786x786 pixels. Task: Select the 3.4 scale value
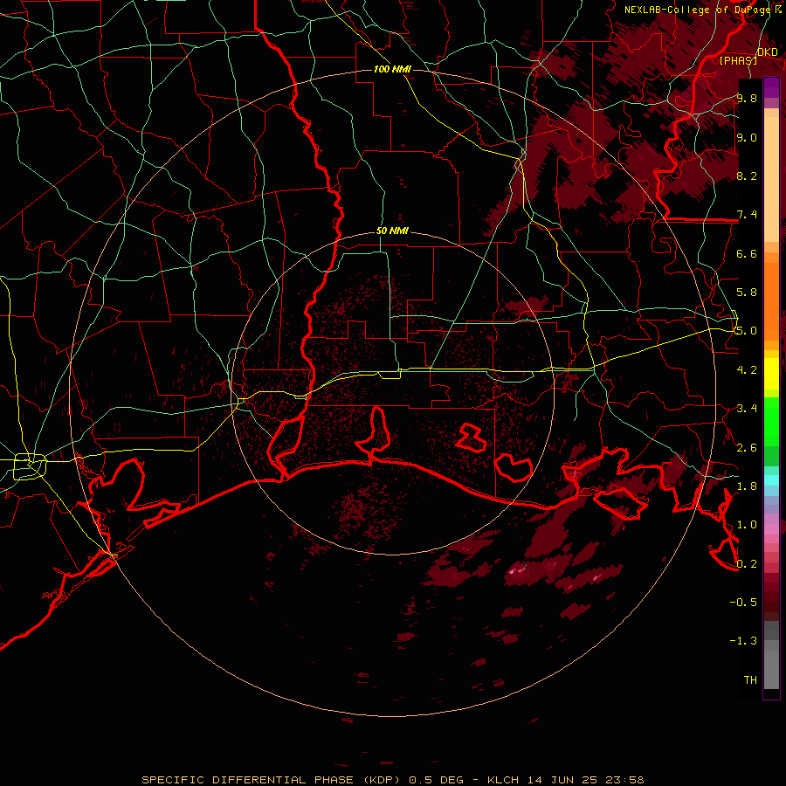[x=747, y=408]
